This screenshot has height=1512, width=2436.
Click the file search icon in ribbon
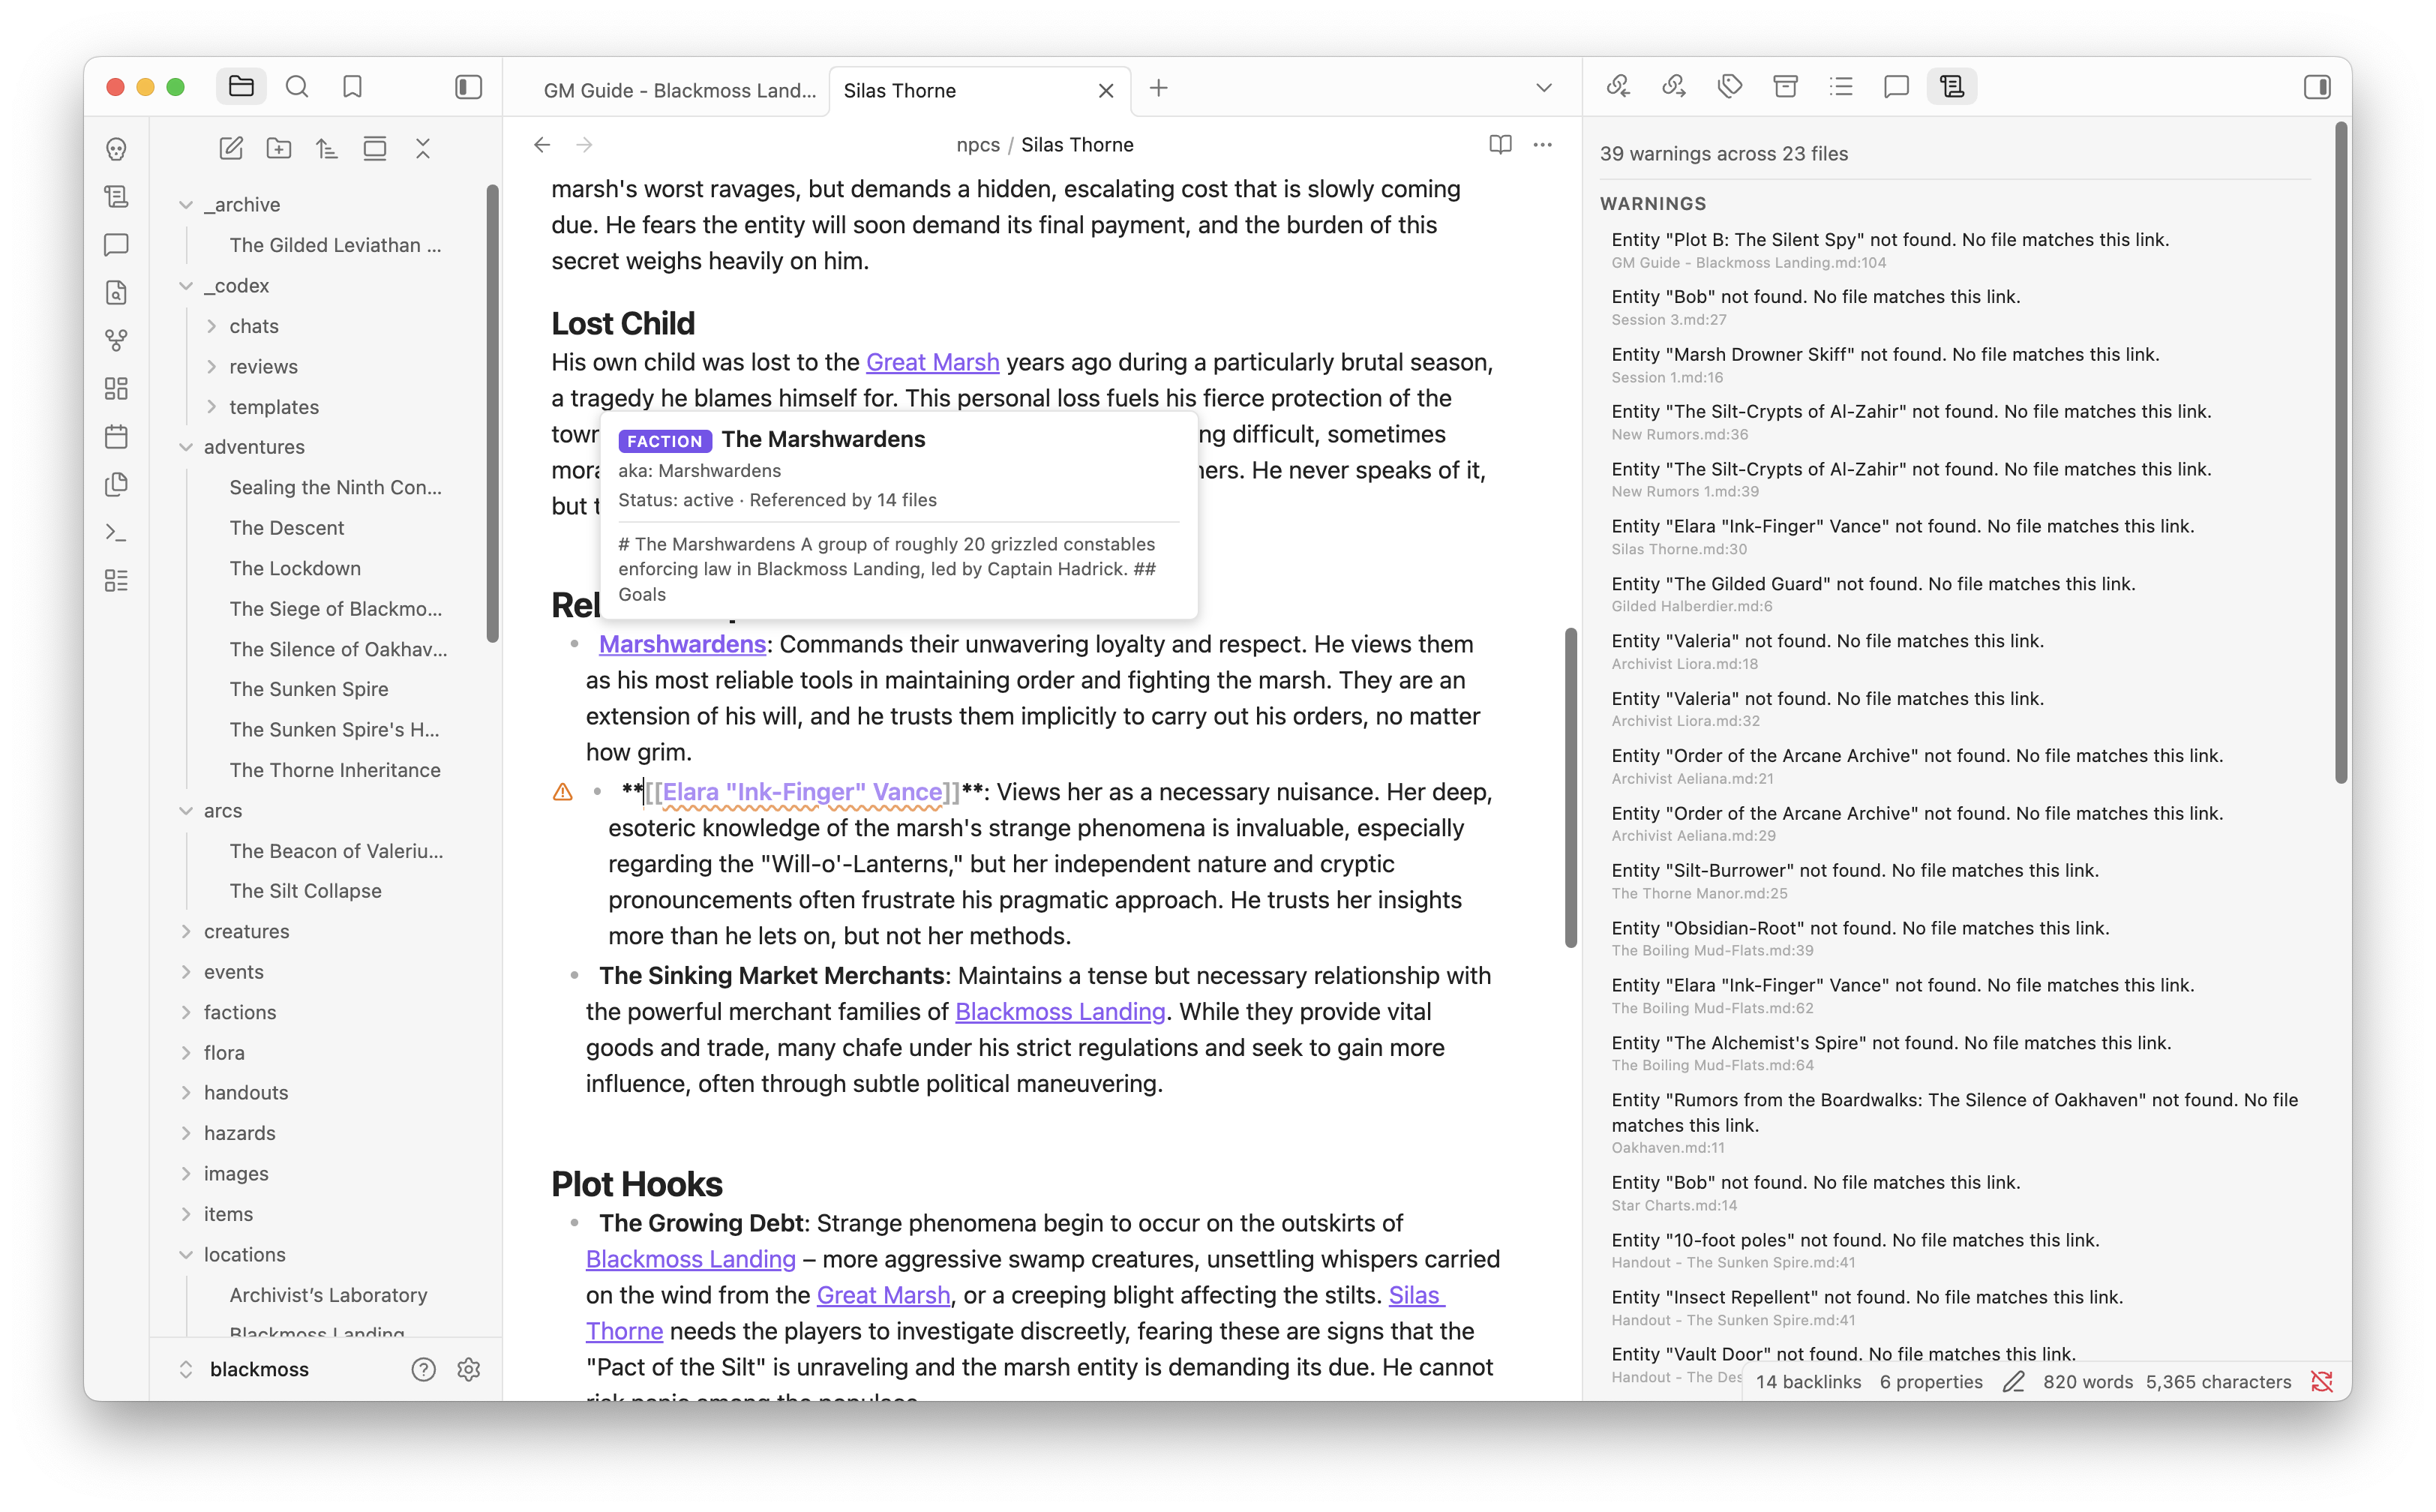point(116,293)
